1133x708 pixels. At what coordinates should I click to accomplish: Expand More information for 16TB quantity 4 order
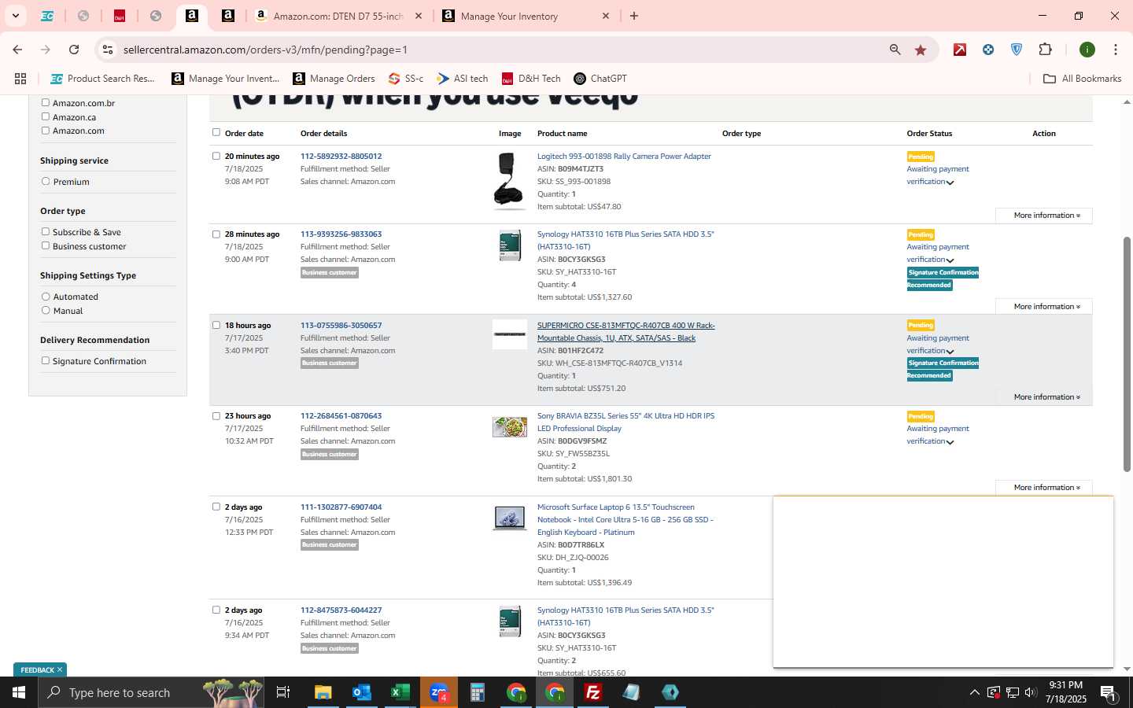click(x=1044, y=306)
